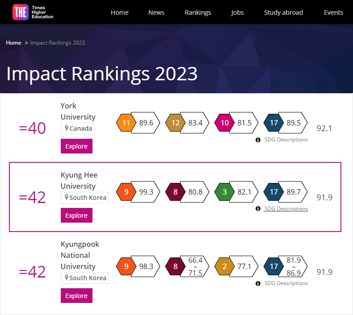Click York University's orange SDG 11 hexagon
Screen dimensions: 353x315
[x=126, y=123]
